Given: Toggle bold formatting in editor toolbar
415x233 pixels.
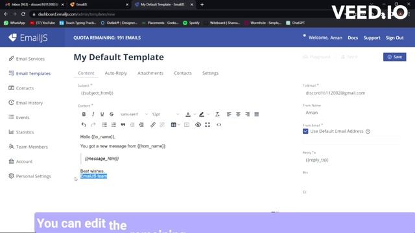Looking at the screenshot, I should click(84, 114).
